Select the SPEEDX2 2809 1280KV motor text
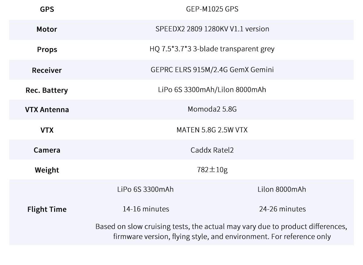Viewport: 363px width, 265px height. tap(212, 29)
